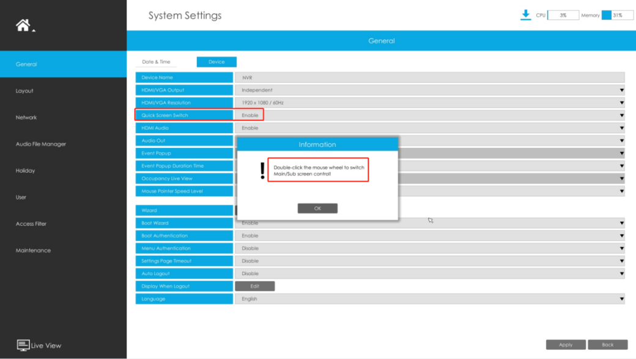Expand the Auto Logout dropdown
The width and height of the screenshot is (636, 359).
point(429,273)
